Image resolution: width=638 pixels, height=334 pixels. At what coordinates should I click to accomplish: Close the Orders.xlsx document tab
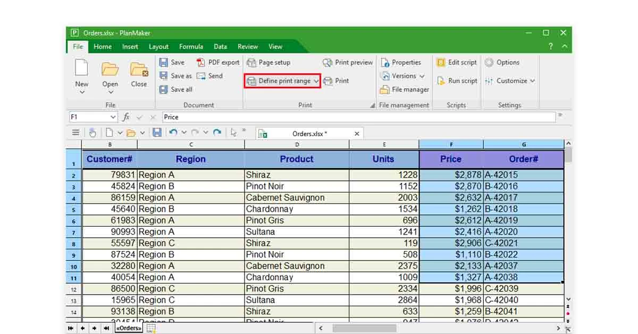pyautogui.click(x=356, y=133)
